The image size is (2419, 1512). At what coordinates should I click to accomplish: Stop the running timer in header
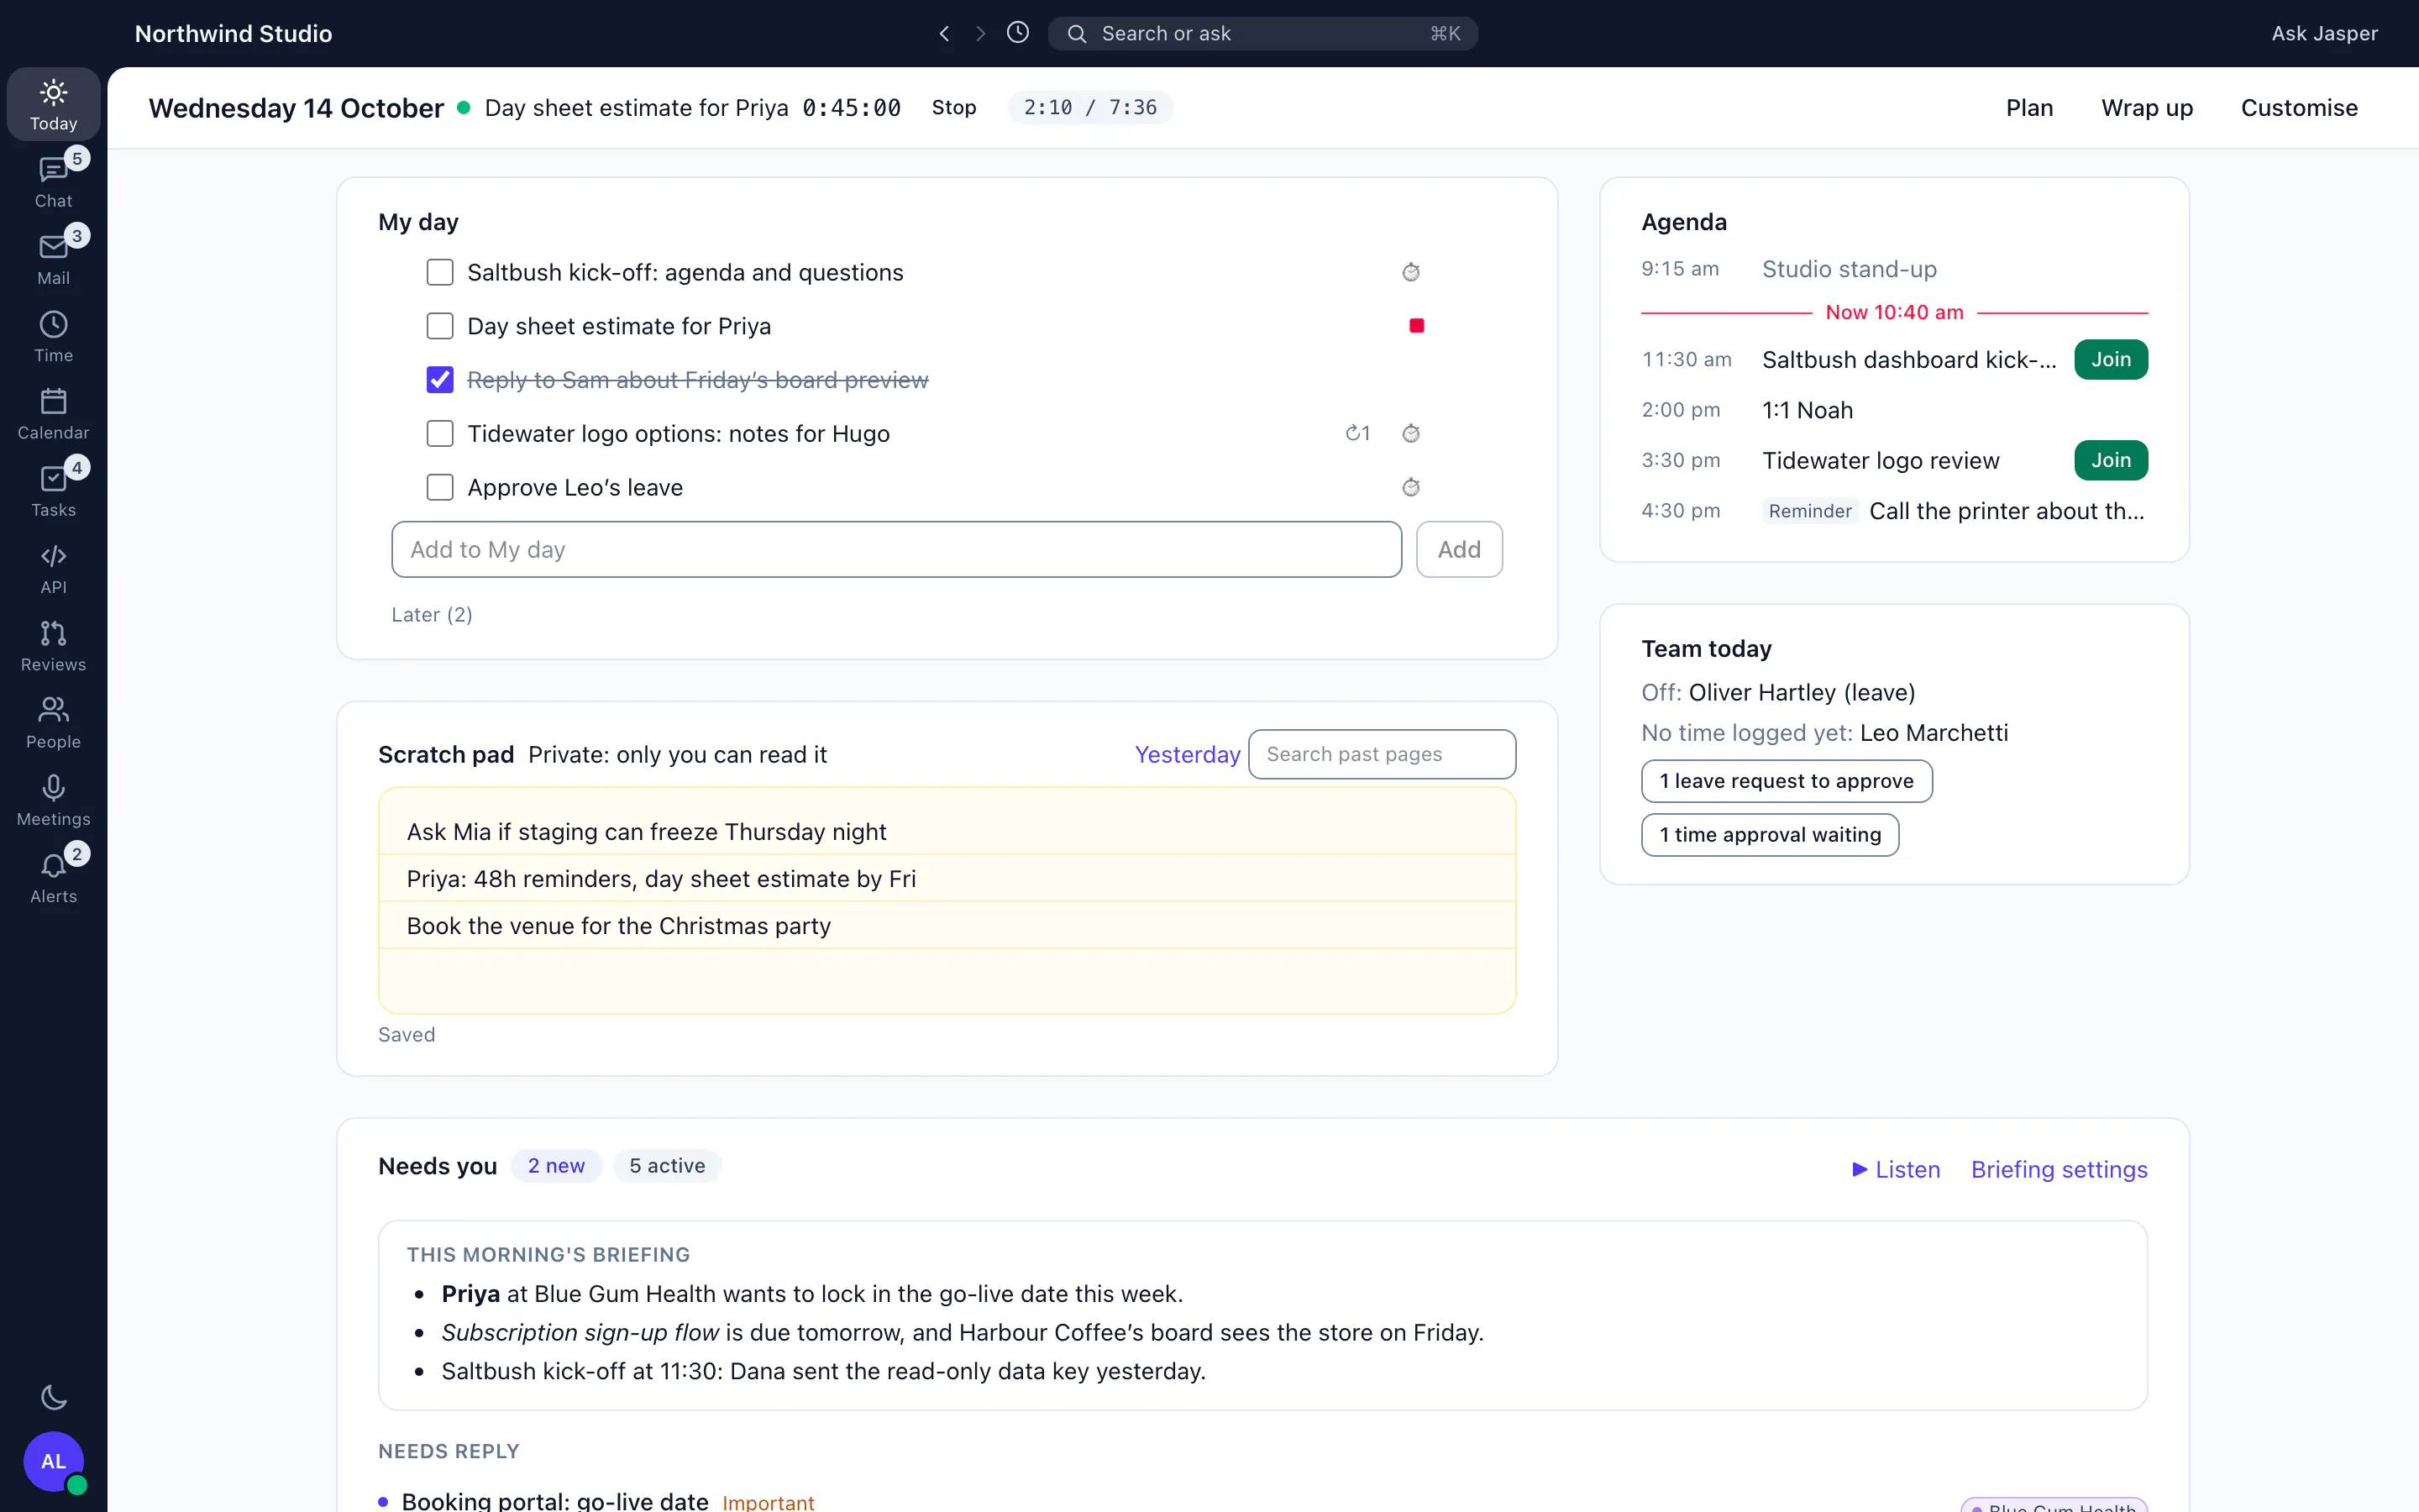(953, 108)
